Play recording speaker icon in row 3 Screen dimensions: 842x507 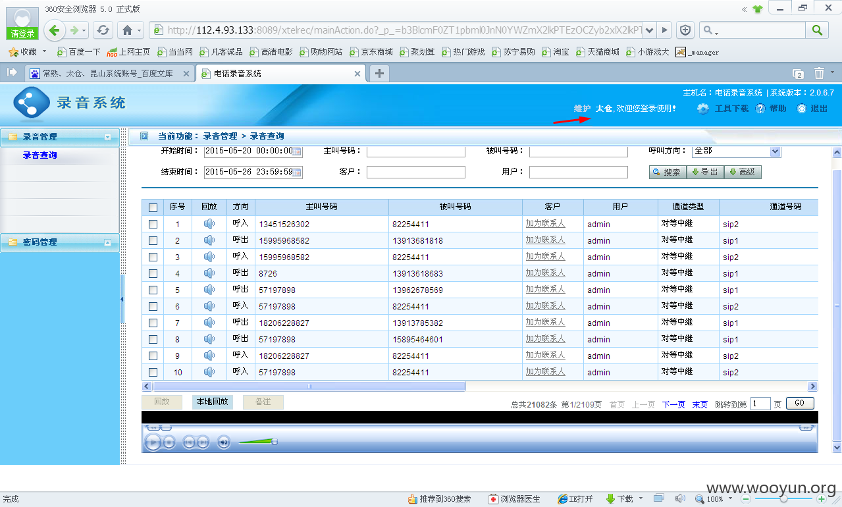[209, 257]
